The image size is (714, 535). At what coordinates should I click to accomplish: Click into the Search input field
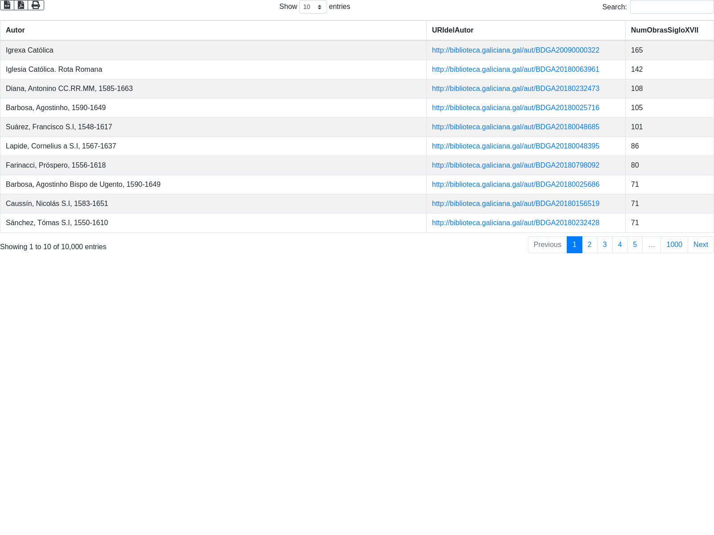672,7
